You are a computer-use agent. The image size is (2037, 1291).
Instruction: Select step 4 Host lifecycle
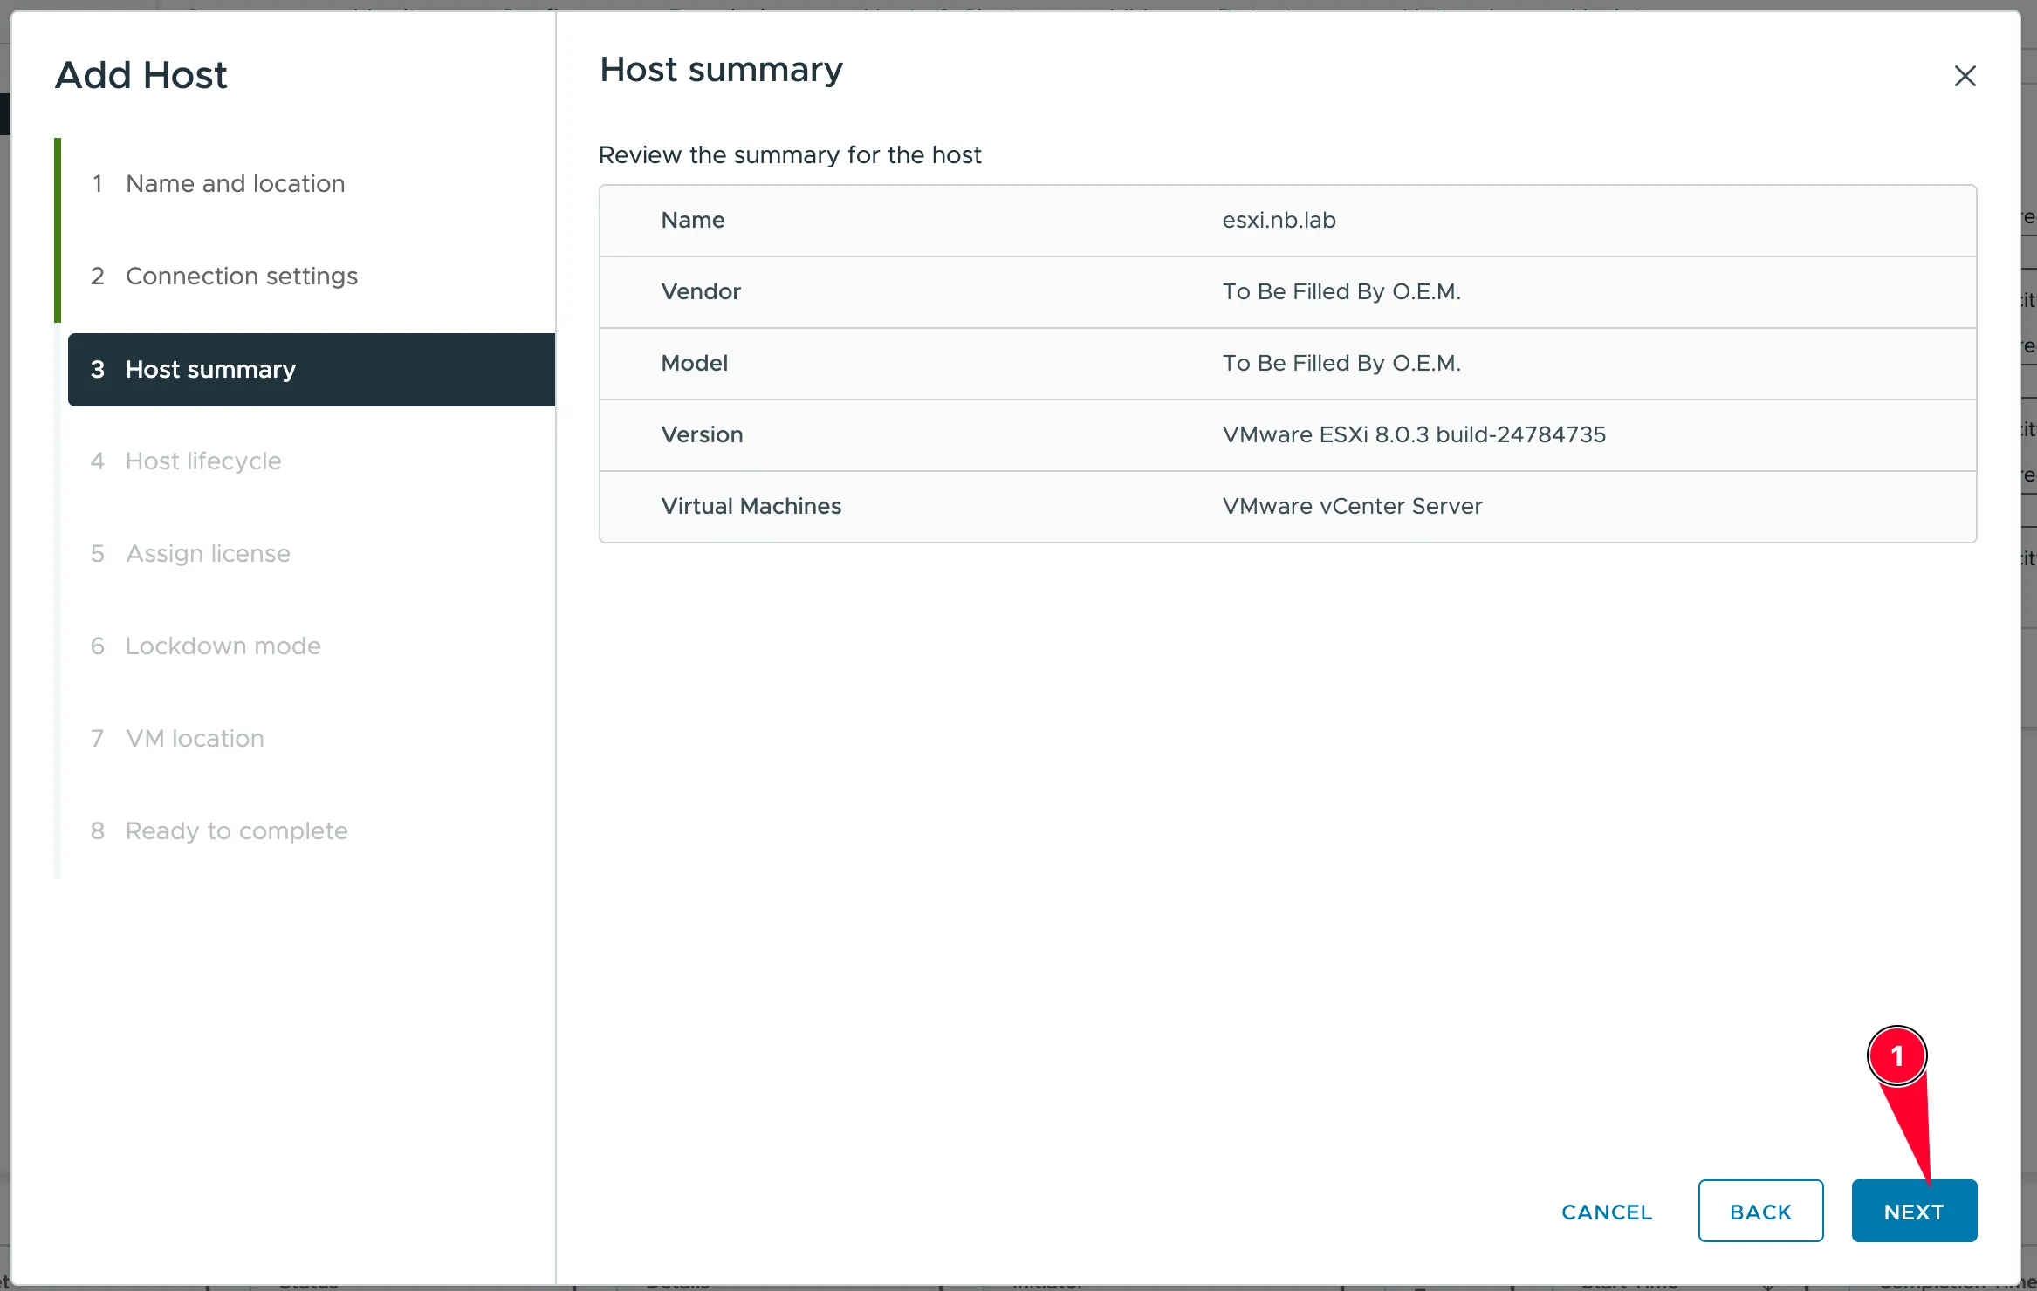[x=186, y=461]
